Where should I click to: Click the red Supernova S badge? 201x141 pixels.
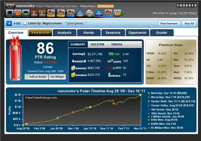(x=18, y=13)
